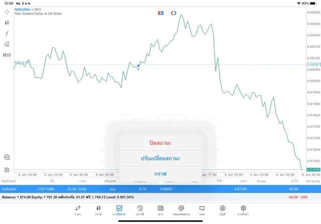Image resolution: width=321 pixels, height=224 pixels.
Task: Tap the circular blue-red chart icon
Action: pyautogui.click(x=174, y=13)
